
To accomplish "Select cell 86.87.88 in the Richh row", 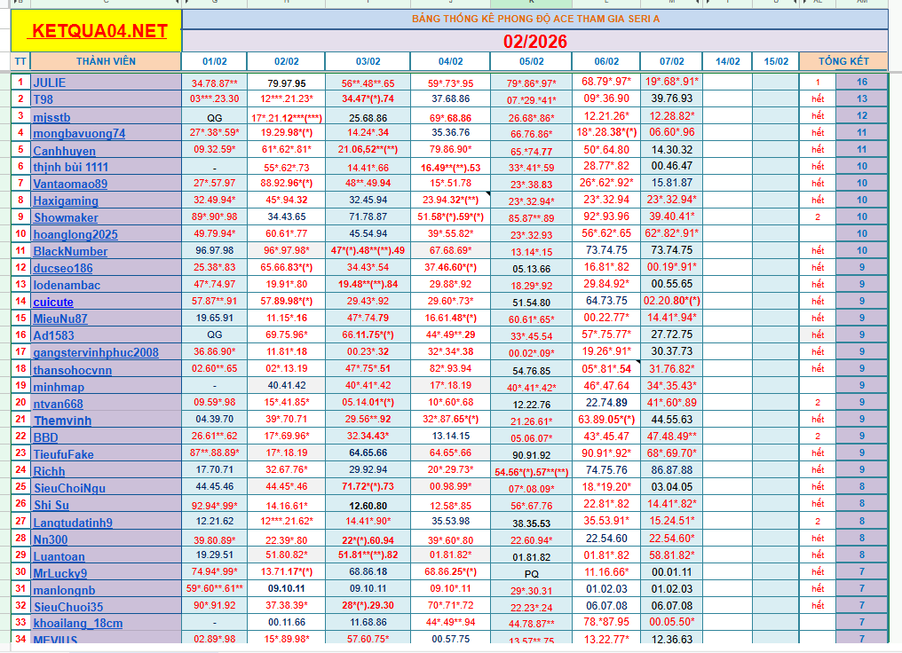I will pyautogui.click(x=671, y=469).
